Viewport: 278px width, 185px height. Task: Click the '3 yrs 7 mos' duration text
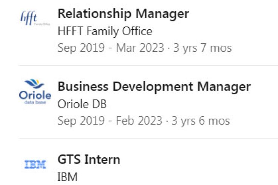pos(202,48)
